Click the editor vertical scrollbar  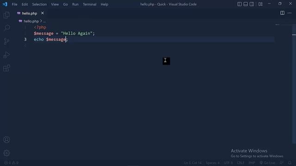click(x=294, y=84)
